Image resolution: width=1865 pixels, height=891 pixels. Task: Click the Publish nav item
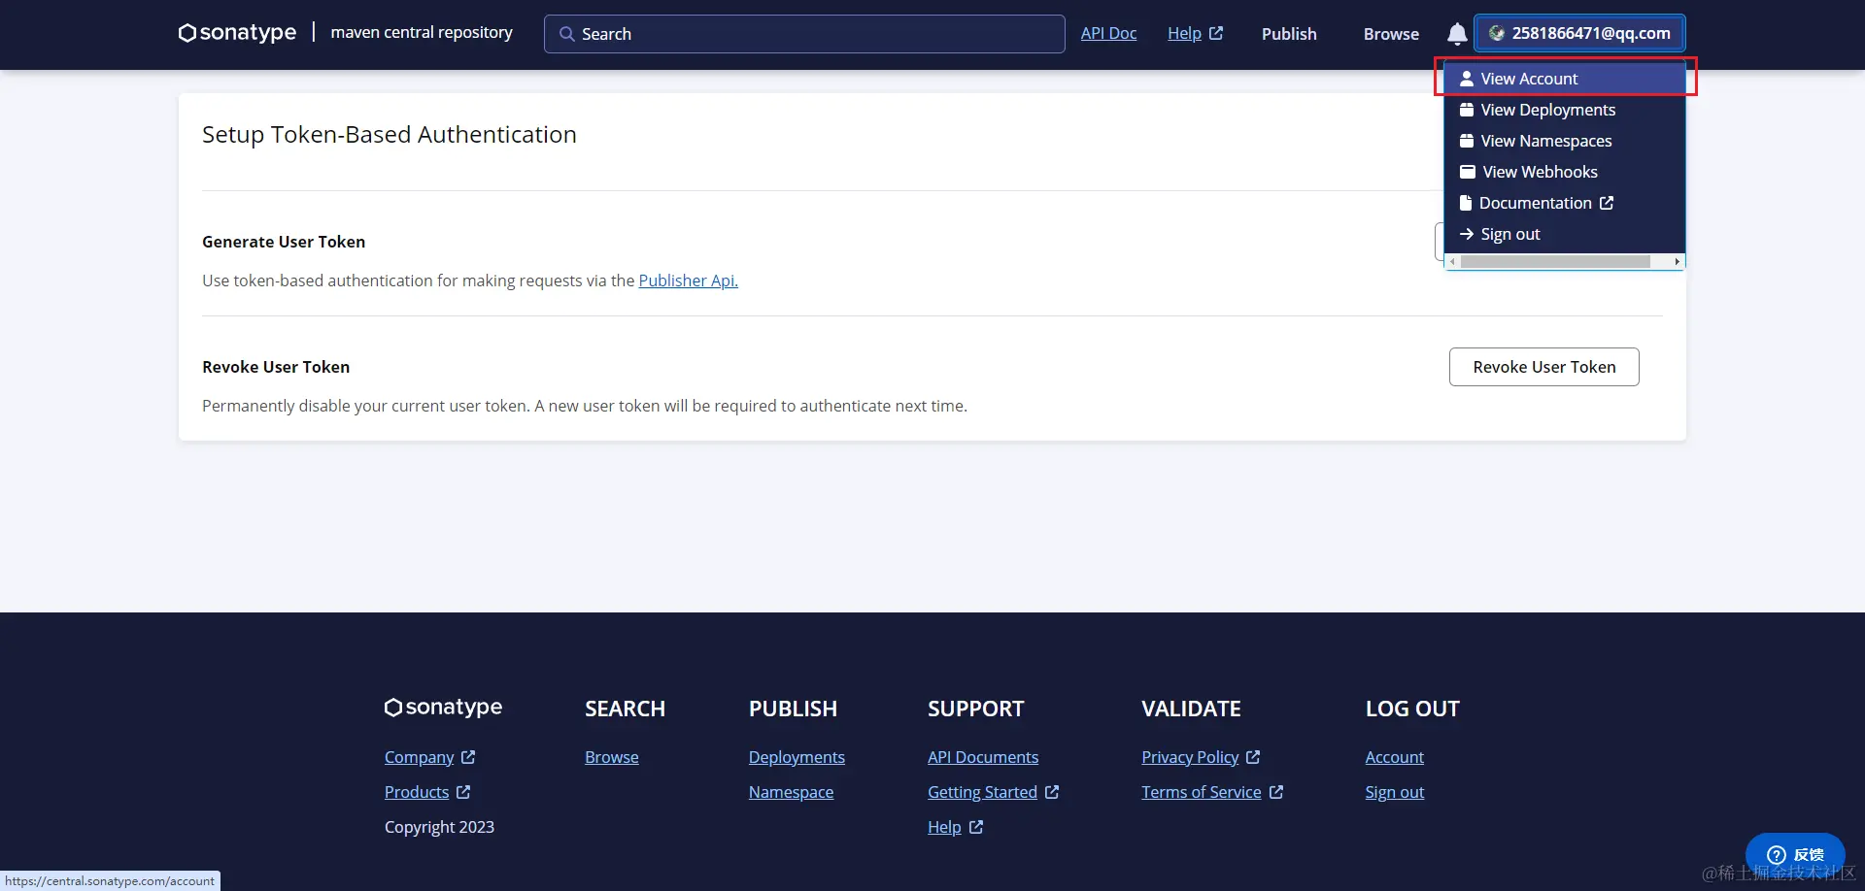(1289, 34)
